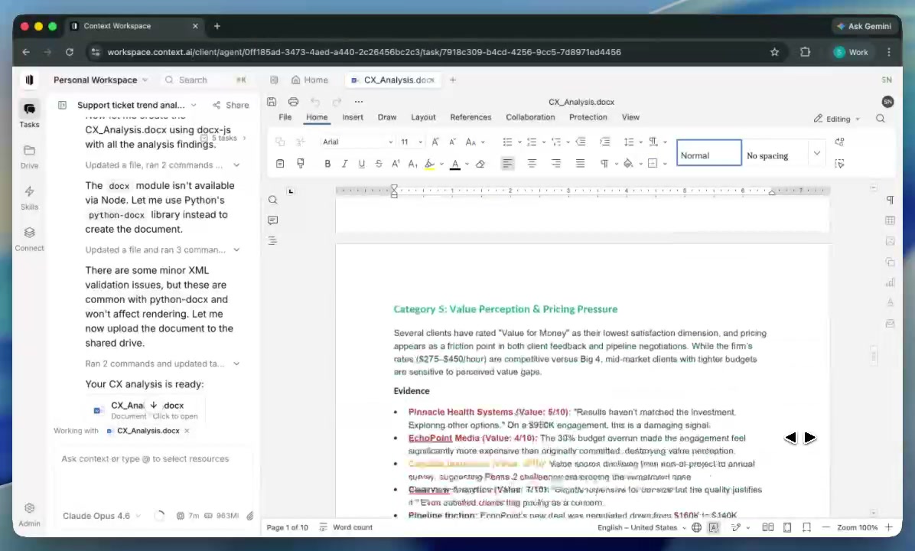Toggle nonprinting characters pilcrow in toolbar
Image resolution: width=915 pixels, height=551 pixels.
604,164
